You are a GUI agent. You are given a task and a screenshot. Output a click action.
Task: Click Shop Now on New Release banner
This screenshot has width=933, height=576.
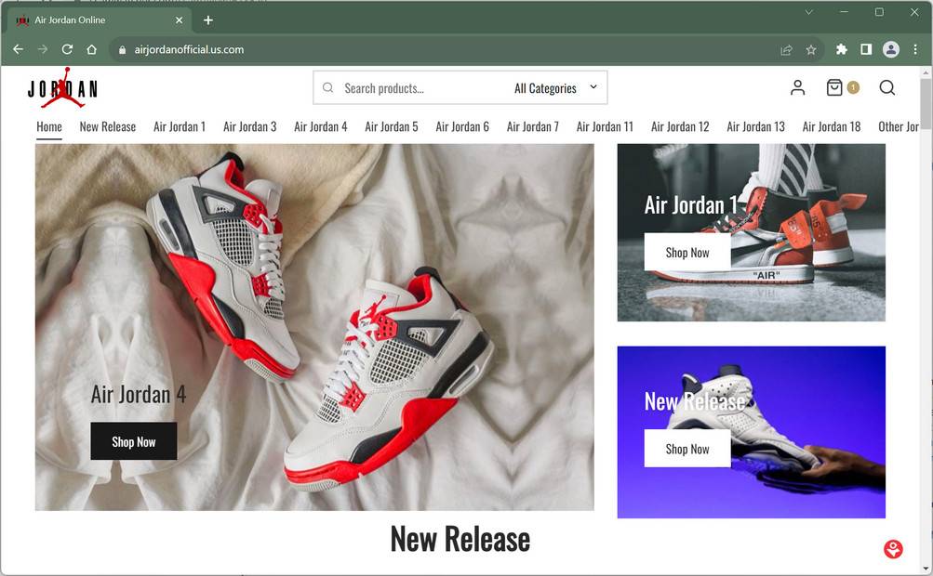[x=687, y=449]
